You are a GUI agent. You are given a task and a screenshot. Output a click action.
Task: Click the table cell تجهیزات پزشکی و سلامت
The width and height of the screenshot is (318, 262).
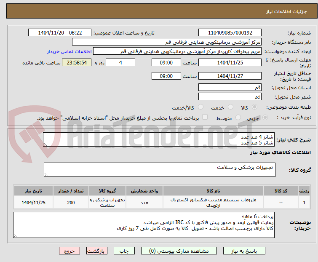point(107,203)
